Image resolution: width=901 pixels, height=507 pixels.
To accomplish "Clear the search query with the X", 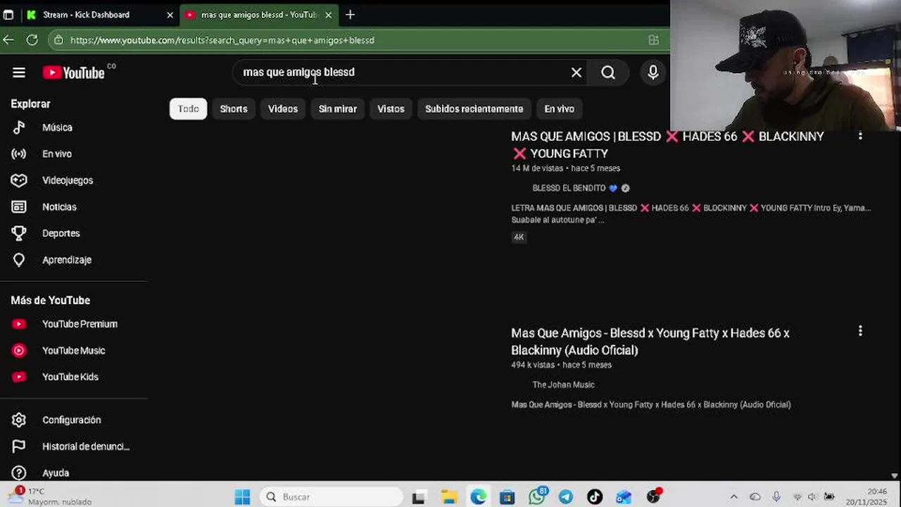I will pyautogui.click(x=576, y=73).
